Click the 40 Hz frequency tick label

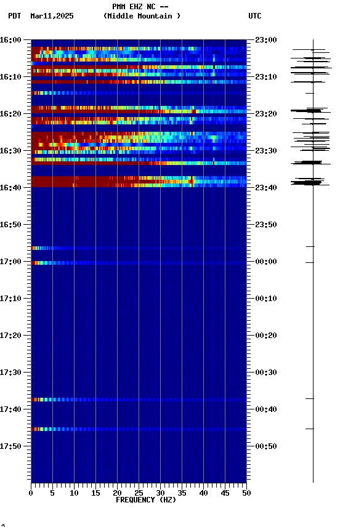203,493
